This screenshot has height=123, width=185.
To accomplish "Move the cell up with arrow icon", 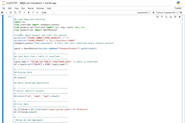I will tap(162, 17).
